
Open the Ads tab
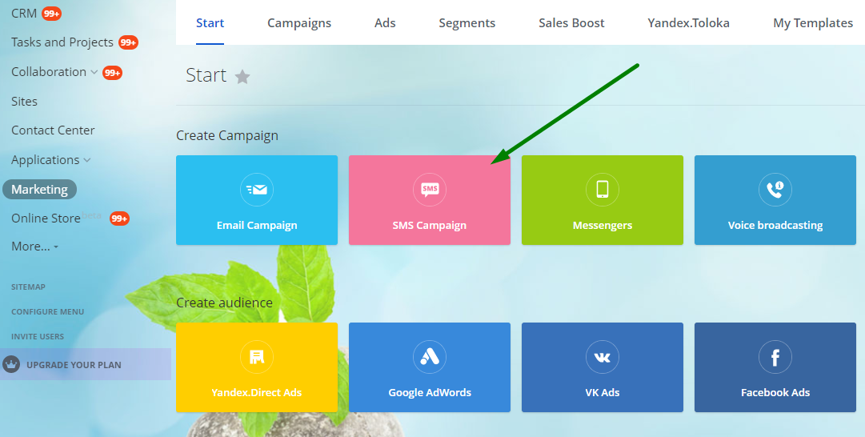[385, 23]
